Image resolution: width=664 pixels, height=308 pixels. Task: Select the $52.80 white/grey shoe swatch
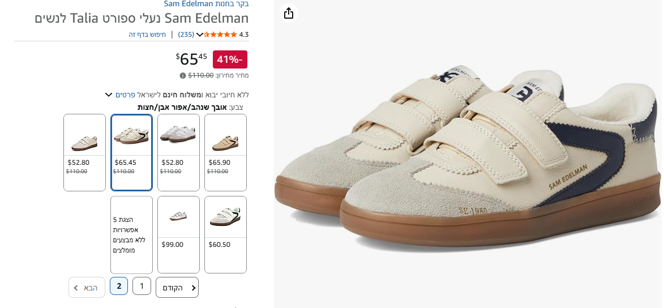(178, 152)
